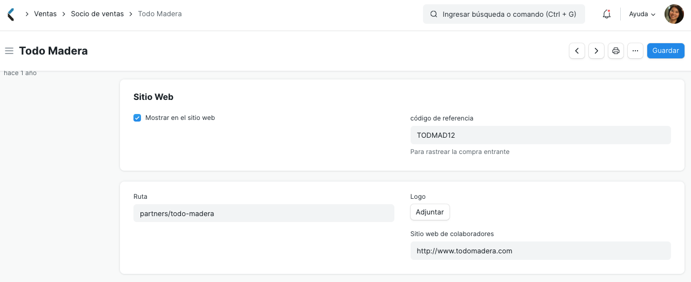Click the search magnifier icon

tap(434, 15)
